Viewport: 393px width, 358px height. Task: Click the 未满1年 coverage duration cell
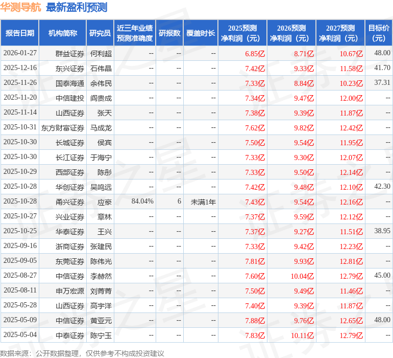[203, 202]
